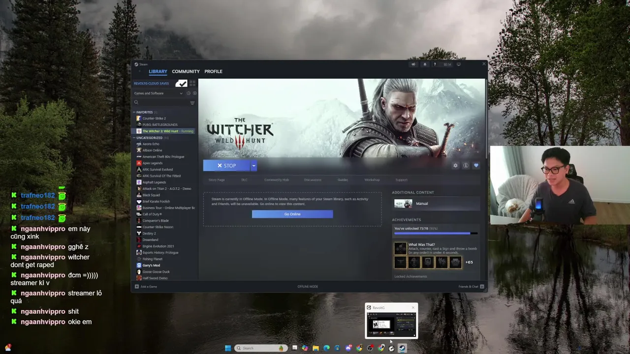Open the arrow dropdown beside STOP

(x=253, y=166)
